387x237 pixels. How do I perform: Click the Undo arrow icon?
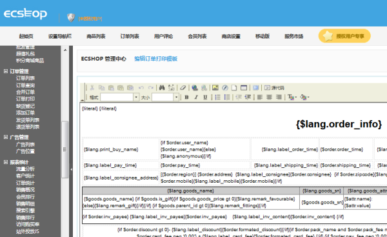(141, 88)
